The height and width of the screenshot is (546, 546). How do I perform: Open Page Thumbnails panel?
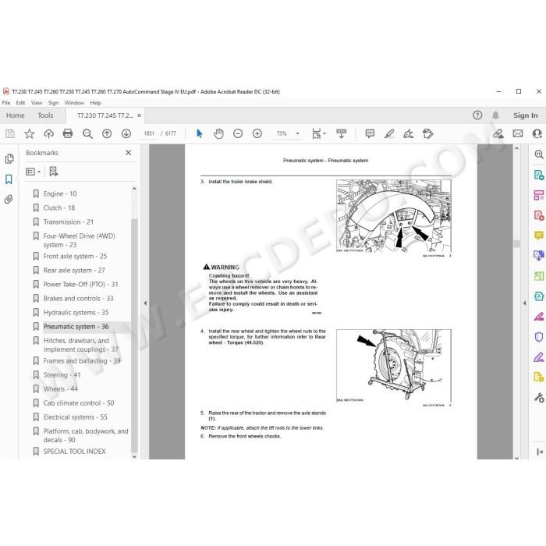(9, 159)
